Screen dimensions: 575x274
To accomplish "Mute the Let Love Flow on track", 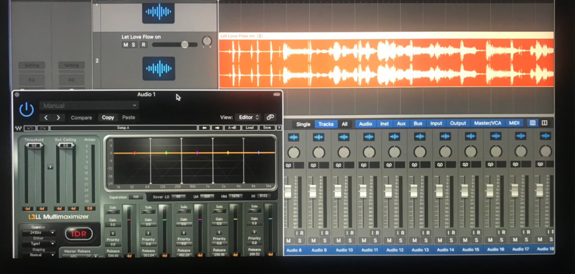I will coord(126,45).
